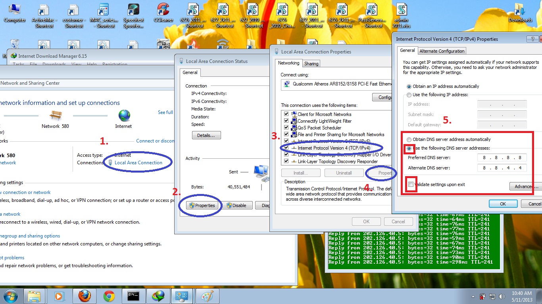This screenshot has height=304, width=542.
Task: Select Obtain DNS server address automatically
Action: click(x=409, y=139)
